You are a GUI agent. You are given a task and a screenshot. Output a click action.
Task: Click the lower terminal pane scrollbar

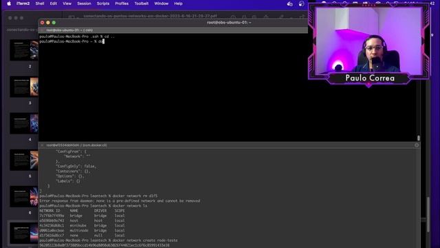pyautogui.click(x=428, y=214)
